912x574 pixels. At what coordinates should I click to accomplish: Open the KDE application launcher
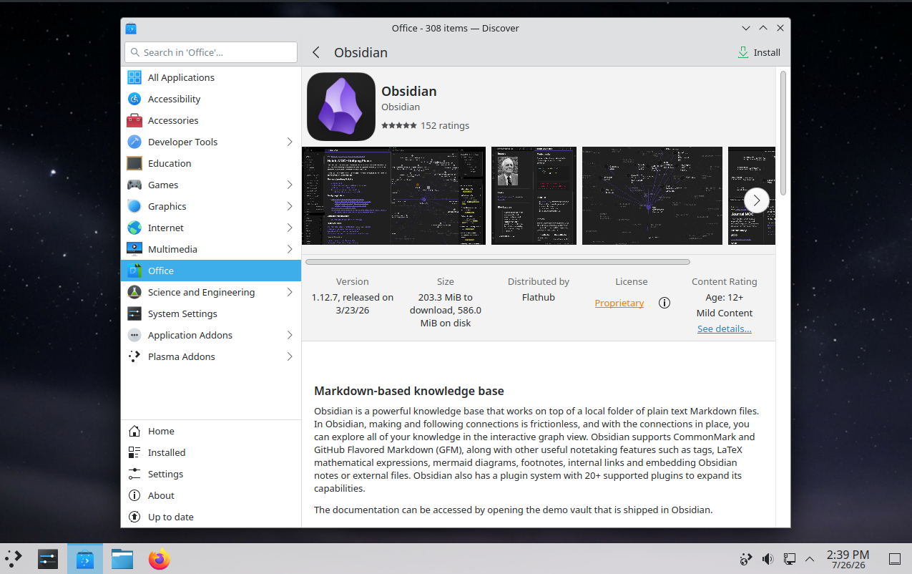coord(14,558)
